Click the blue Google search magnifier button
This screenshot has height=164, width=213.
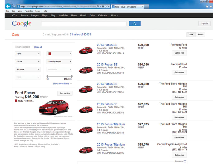[135, 24]
